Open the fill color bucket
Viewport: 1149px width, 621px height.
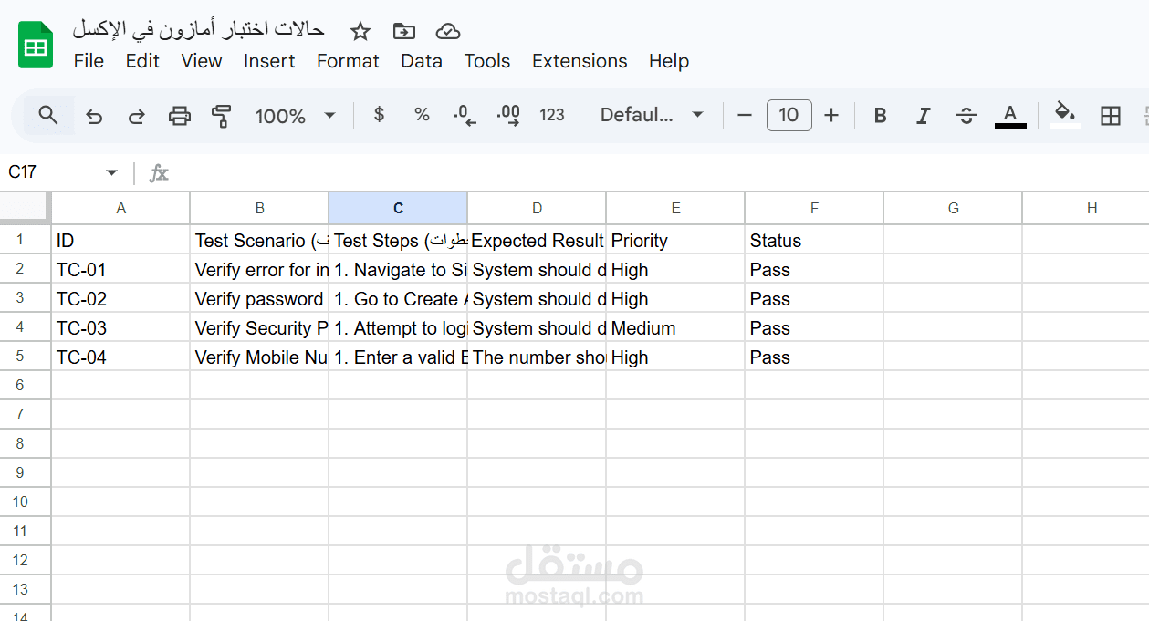coord(1065,115)
